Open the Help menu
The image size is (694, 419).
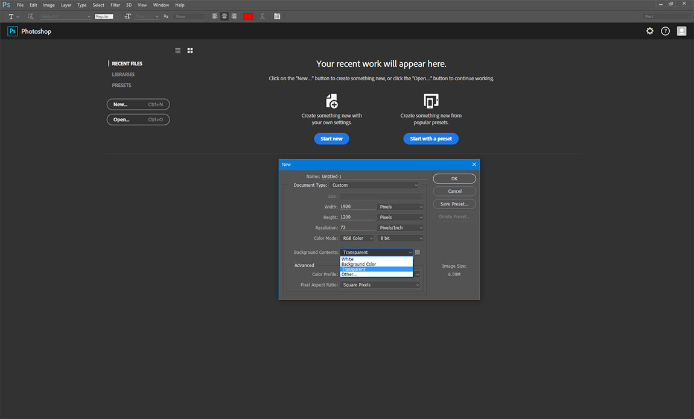pos(180,5)
